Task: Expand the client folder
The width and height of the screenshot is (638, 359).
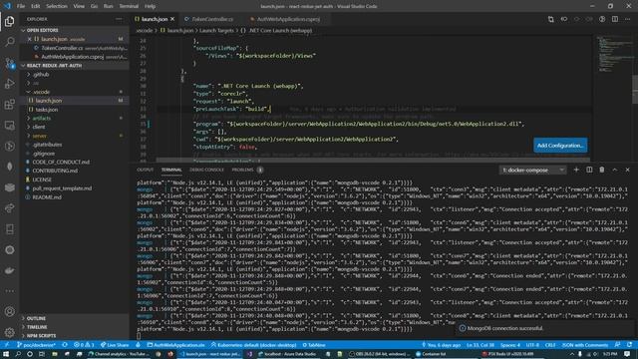Action: tap(76, 127)
